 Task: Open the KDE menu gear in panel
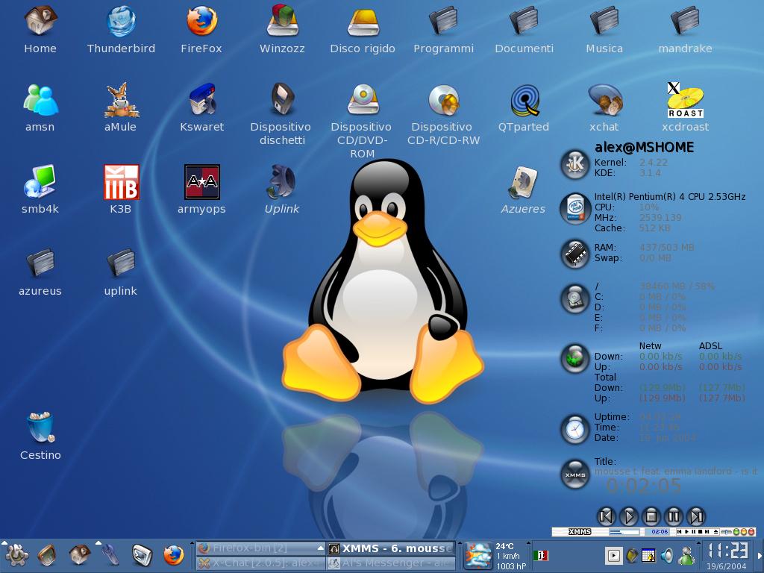16,554
